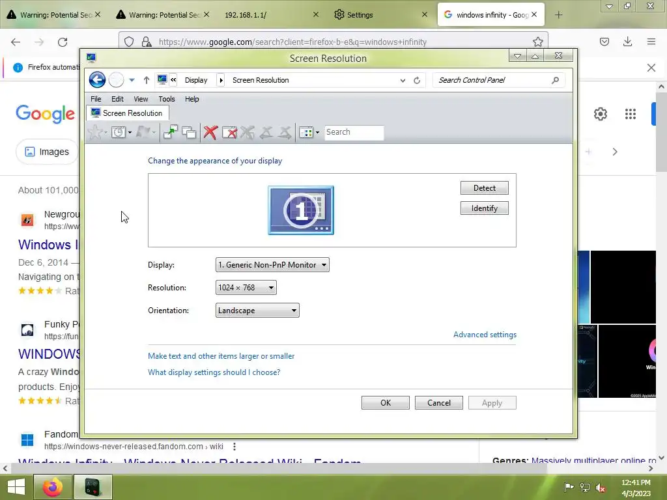Image resolution: width=667 pixels, height=500 pixels.
Task: Refresh the Control Panel address bar
Action: pos(417,80)
